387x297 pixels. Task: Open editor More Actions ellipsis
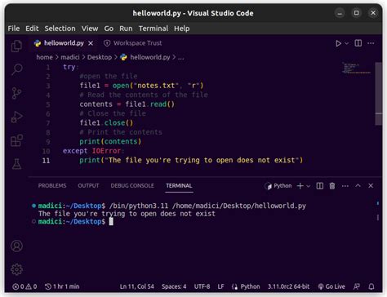pyautogui.click(x=371, y=43)
